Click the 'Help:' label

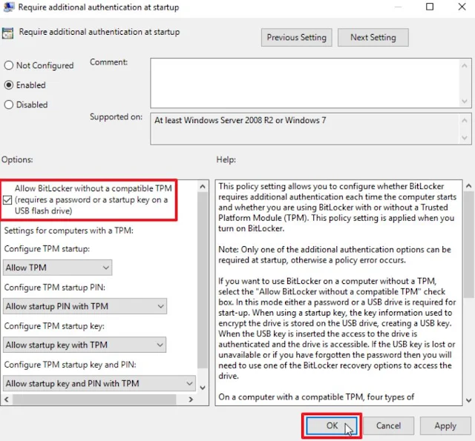(226, 159)
